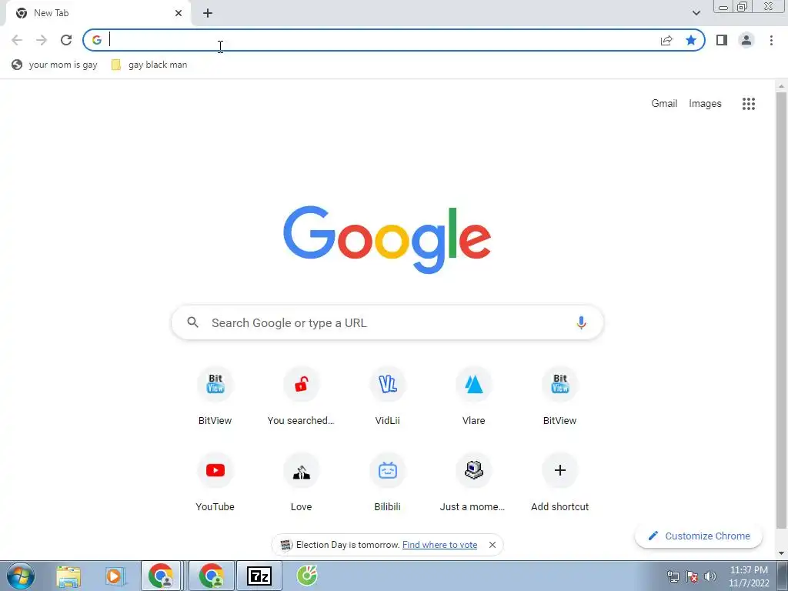Click the vertical page scrollbar

(x=782, y=309)
